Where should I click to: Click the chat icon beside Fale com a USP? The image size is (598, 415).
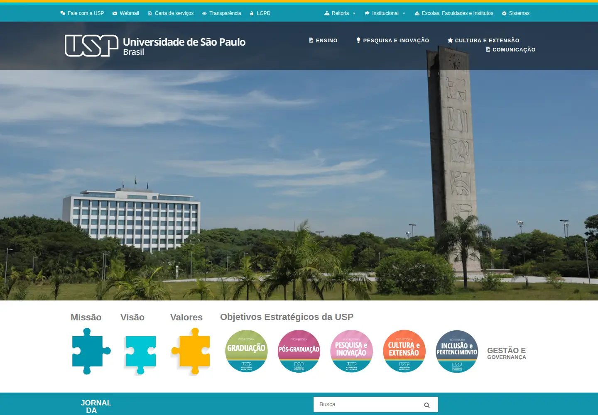(63, 13)
